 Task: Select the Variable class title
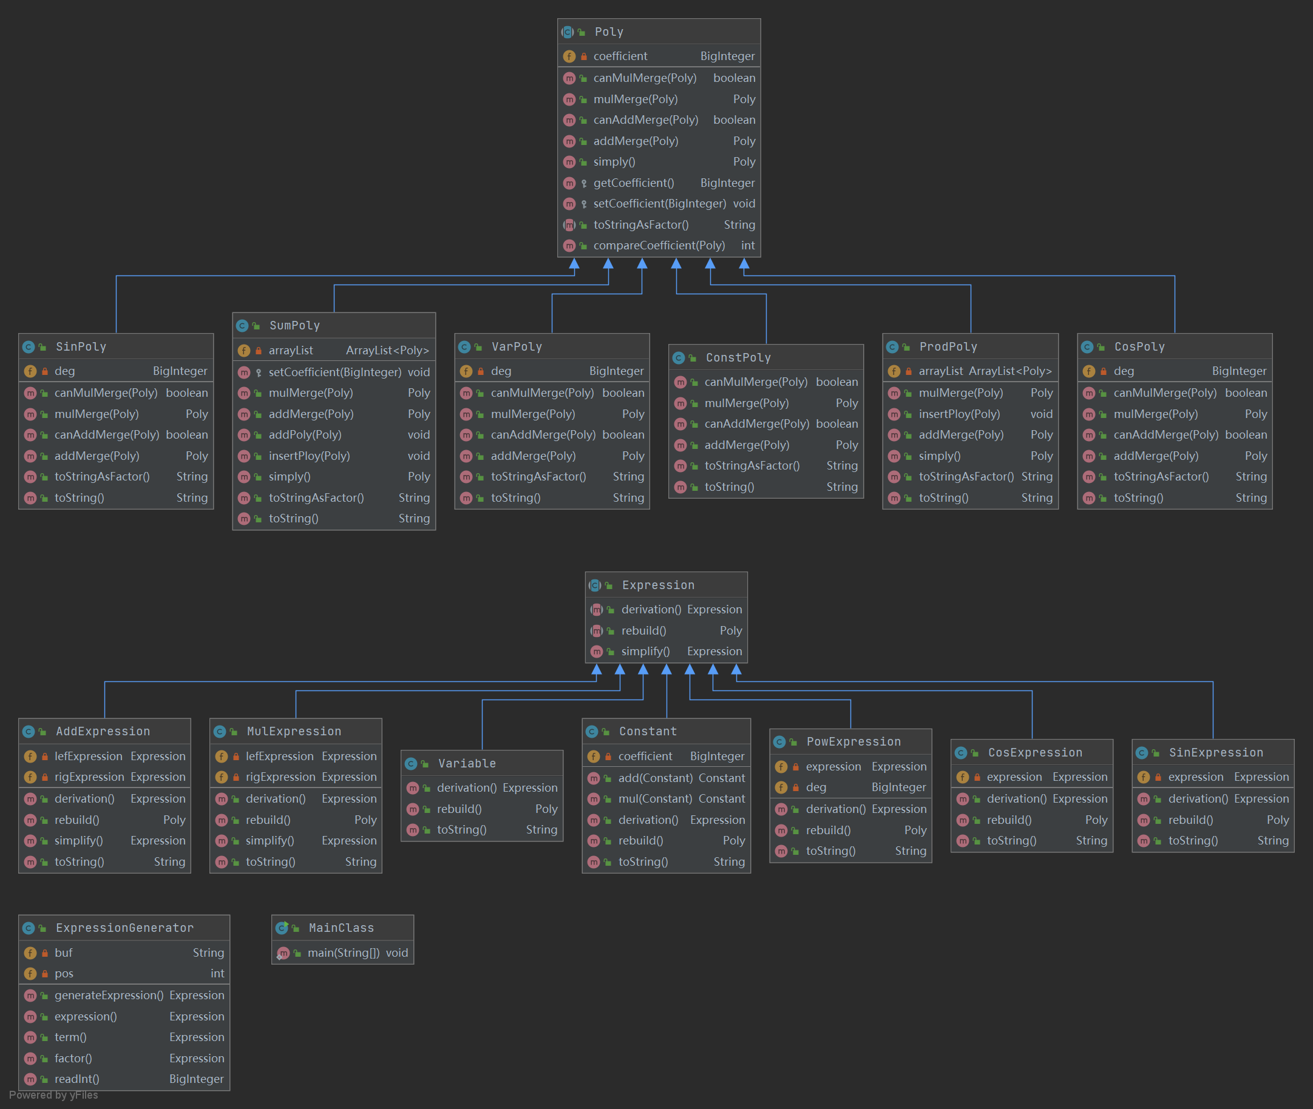[x=467, y=764]
